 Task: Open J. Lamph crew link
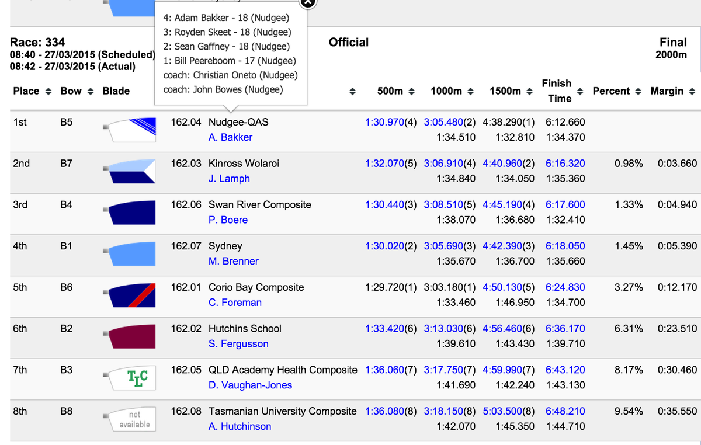pos(229,179)
